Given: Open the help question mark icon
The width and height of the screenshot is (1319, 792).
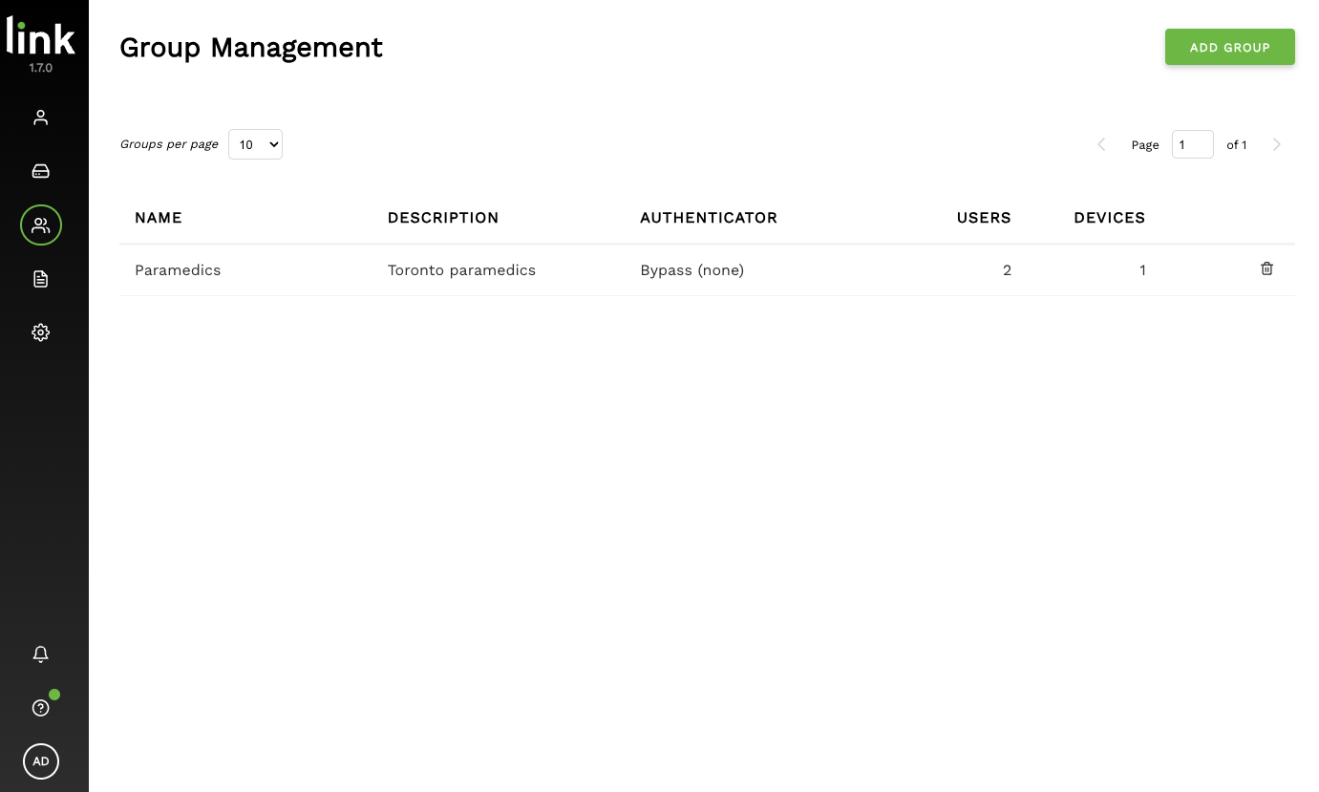Looking at the screenshot, I should 40,708.
